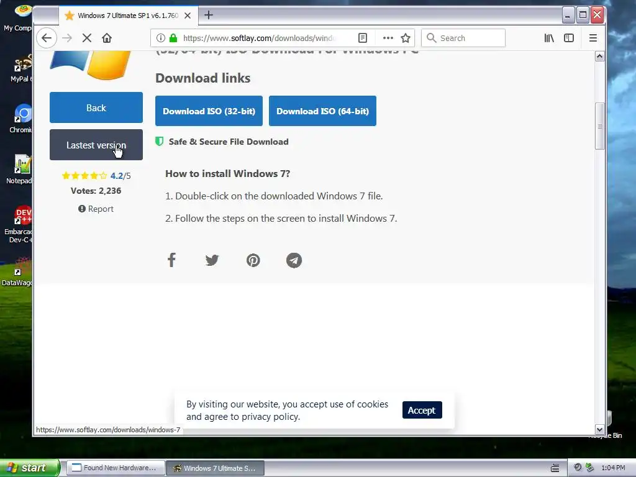The width and height of the screenshot is (636, 477).
Task: Share page on Telegram
Action: tap(294, 260)
